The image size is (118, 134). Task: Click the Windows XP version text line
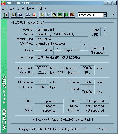tap(63, 120)
